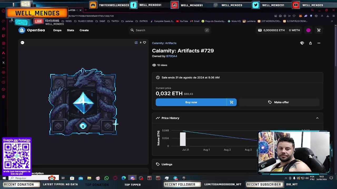This screenshot has width=337, height=189.
Task: Open the NFT image in new window icon
Action: (136, 43)
